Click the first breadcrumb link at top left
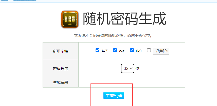Image resolution: width=217 pixels, height=106 pixels. (x=5, y=0)
